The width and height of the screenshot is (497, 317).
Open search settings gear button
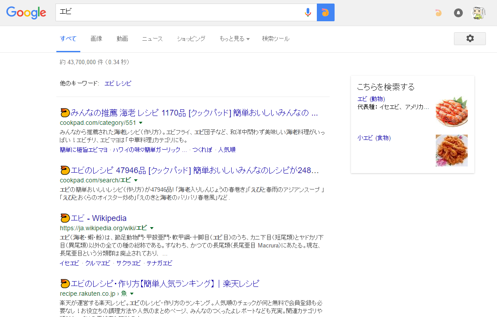point(470,39)
